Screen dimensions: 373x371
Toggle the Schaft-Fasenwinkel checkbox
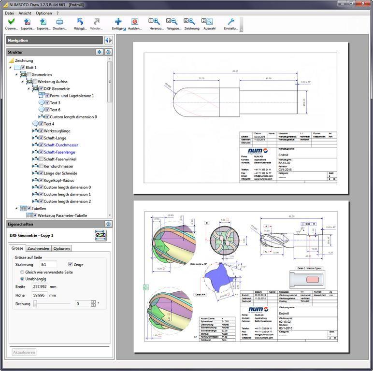coord(41,159)
